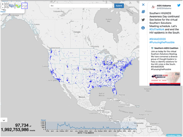Open the info icon in sidebar
This screenshot has height=137, width=183.
(x=143, y=28)
